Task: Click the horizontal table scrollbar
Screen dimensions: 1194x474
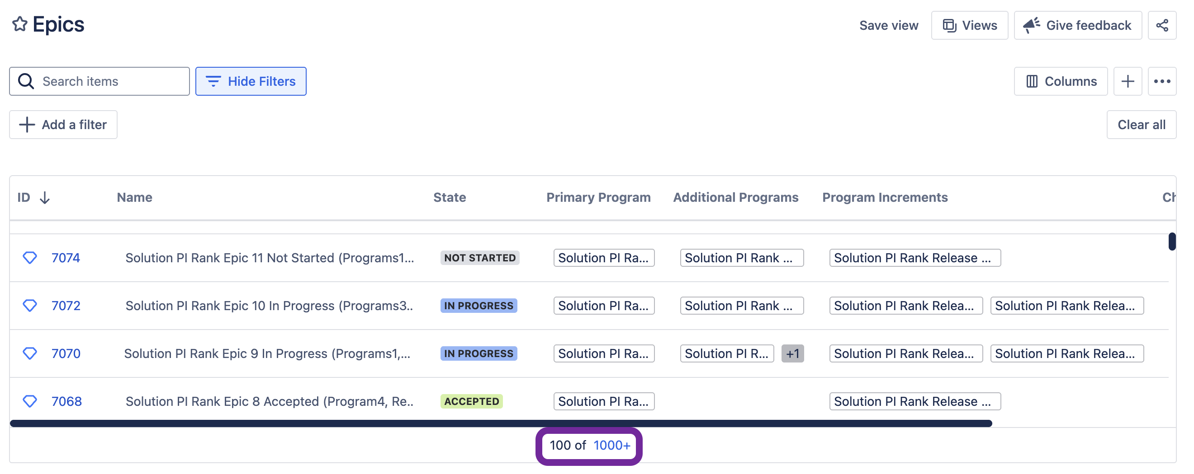Action: [x=501, y=423]
